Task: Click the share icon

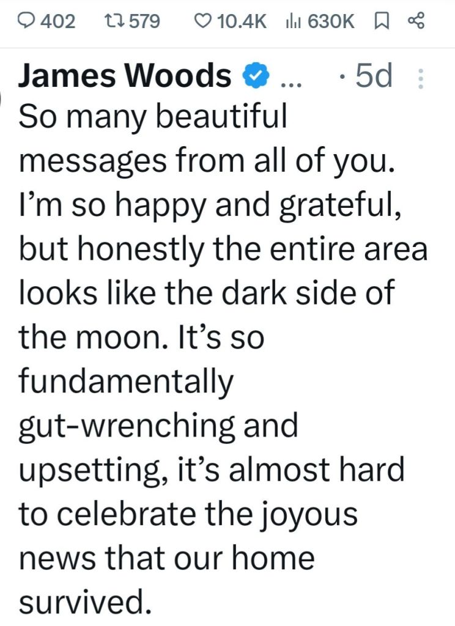Action: click(415, 22)
